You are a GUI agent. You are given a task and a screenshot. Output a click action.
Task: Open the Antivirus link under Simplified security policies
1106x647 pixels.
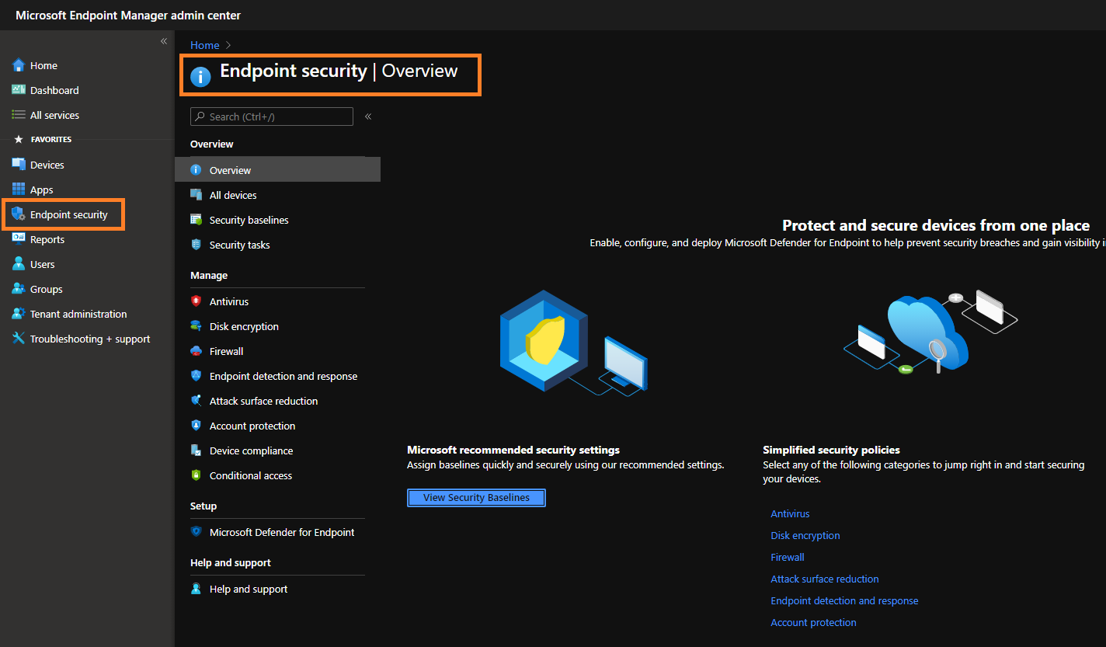pyautogui.click(x=790, y=513)
